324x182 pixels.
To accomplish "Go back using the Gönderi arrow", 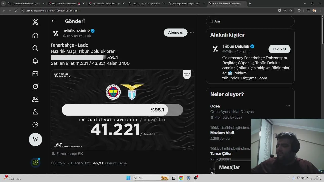I will (53, 21).
